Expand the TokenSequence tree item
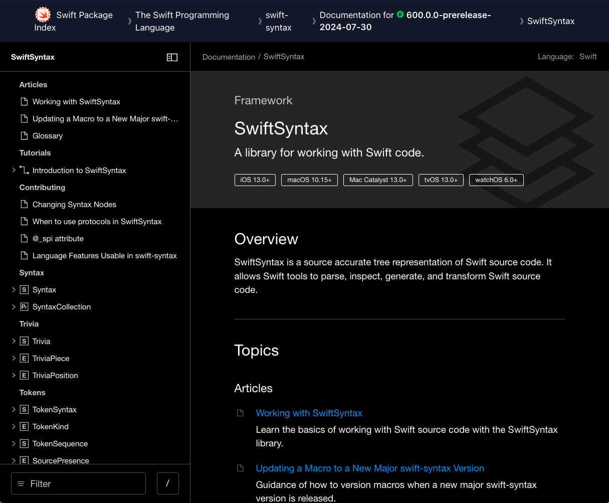Screen dimensions: 609x503 (x=14, y=444)
